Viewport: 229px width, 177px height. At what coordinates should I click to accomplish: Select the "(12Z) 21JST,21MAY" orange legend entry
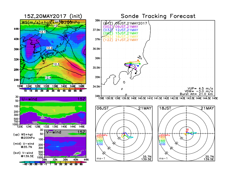(121, 40)
